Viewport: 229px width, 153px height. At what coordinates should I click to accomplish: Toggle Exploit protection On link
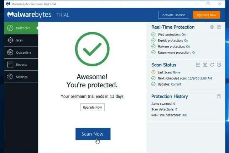point(186,41)
